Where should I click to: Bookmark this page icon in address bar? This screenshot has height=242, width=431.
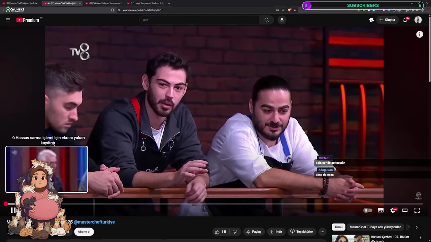click(112, 10)
